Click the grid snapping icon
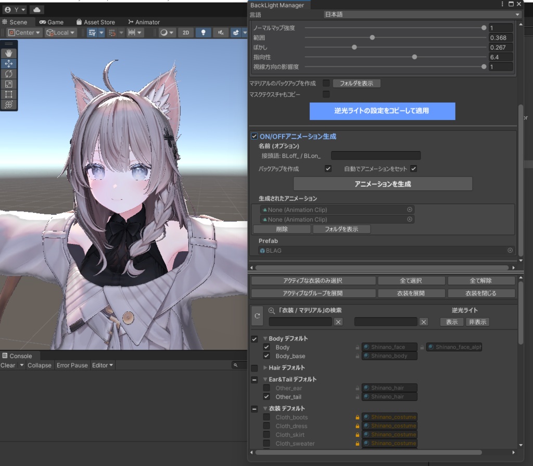The height and width of the screenshot is (466, 533). coord(92,33)
